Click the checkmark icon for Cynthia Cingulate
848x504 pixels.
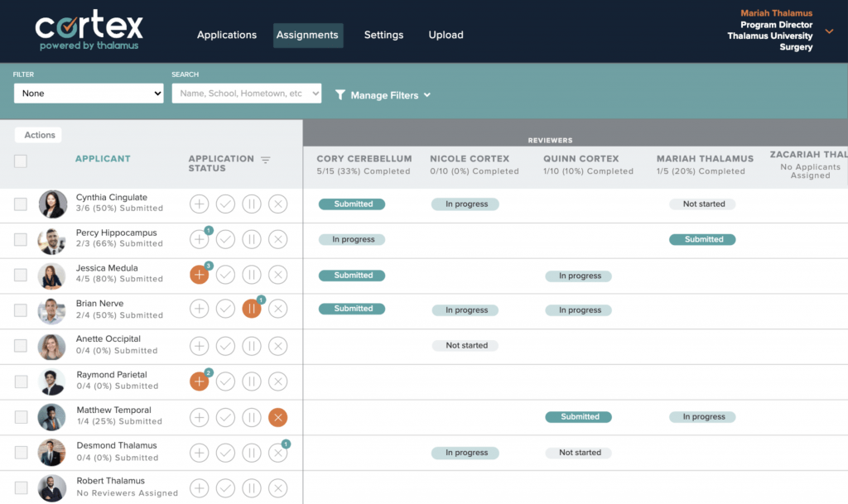click(225, 204)
